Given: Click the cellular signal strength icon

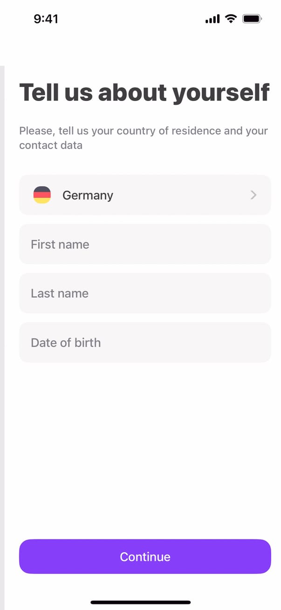Looking at the screenshot, I should [212, 19].
